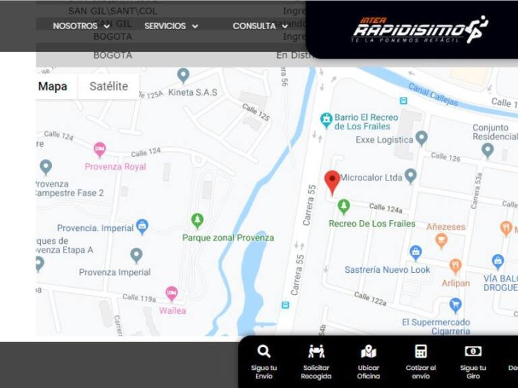Click the Provenza Royal hotel marker
Image resolution: width=518 pixels, height=388 pixels.
coord(100,150)
